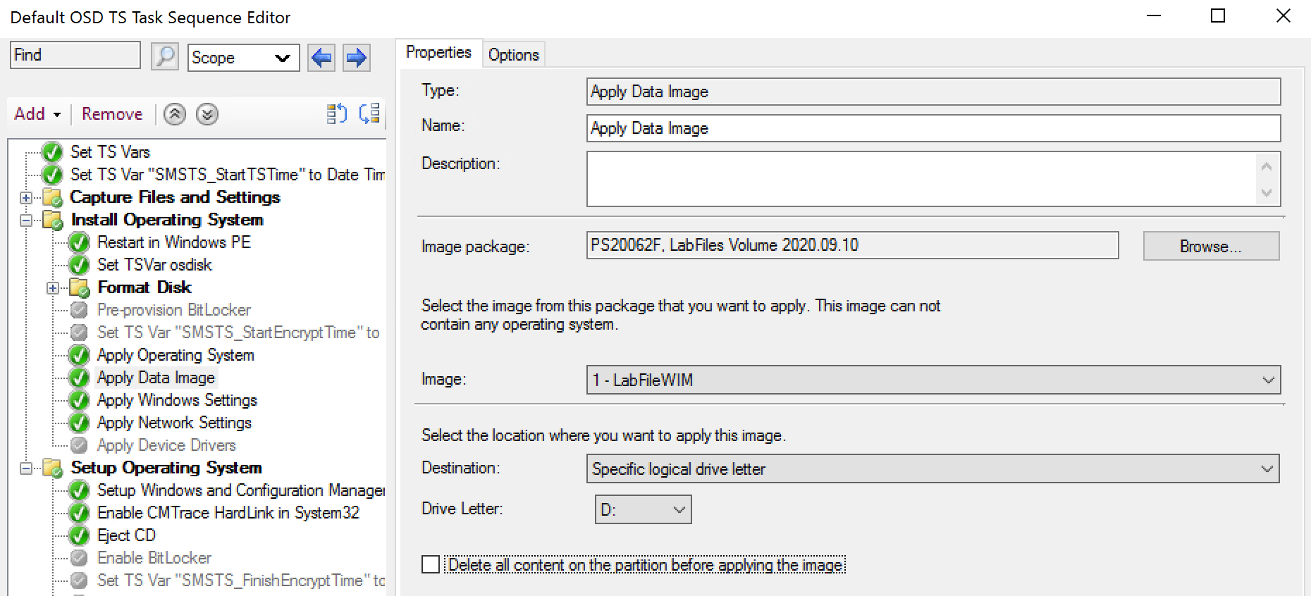Expand the Format Disk group
Viewport: 1311px width, 596px height.
(x=53, y=287)
